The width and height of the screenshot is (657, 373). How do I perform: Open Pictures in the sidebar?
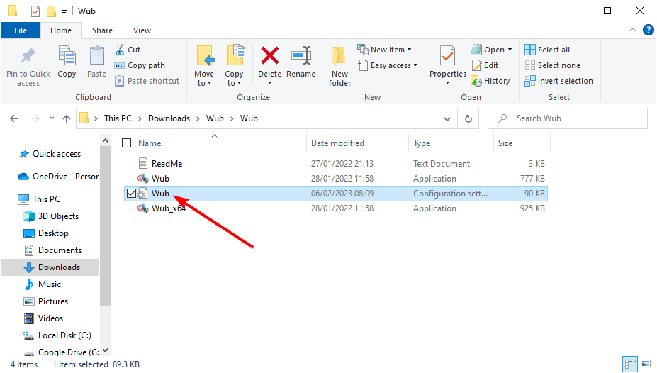click(45, 302)
